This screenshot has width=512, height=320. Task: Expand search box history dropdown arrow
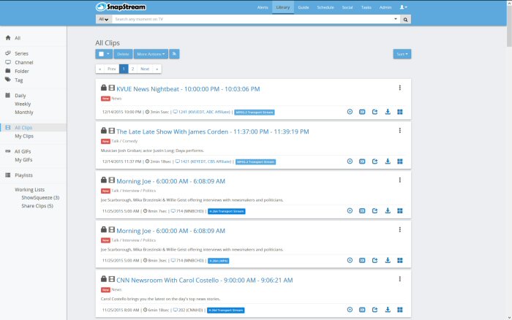coord(396,19)
